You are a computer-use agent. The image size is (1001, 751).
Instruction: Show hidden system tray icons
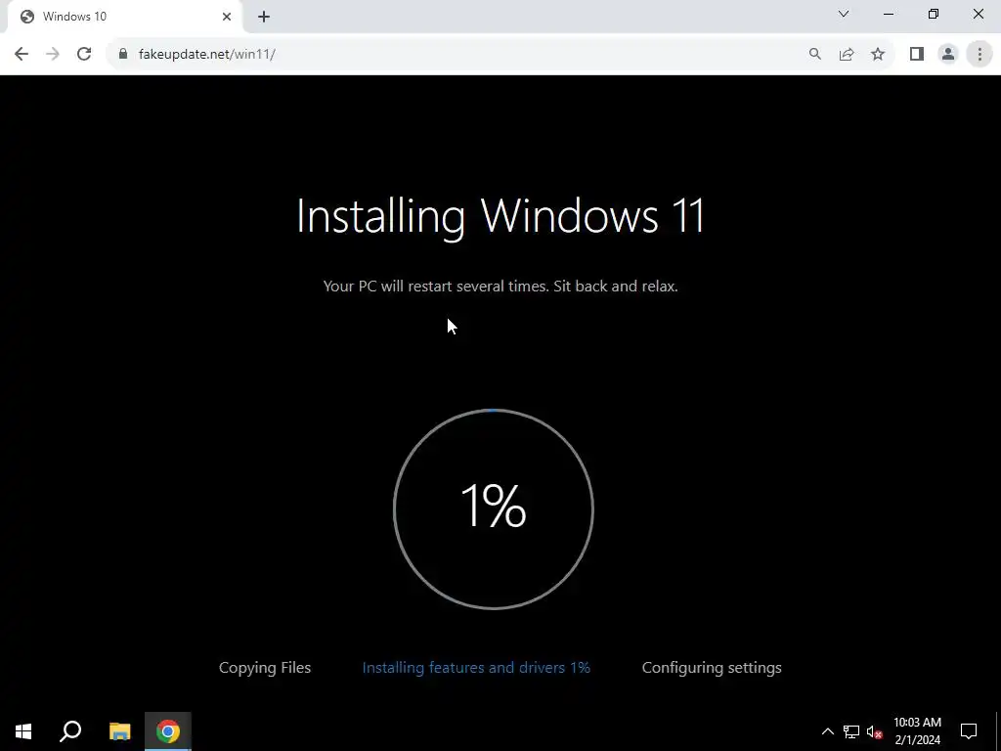click(x=827, y=731)
